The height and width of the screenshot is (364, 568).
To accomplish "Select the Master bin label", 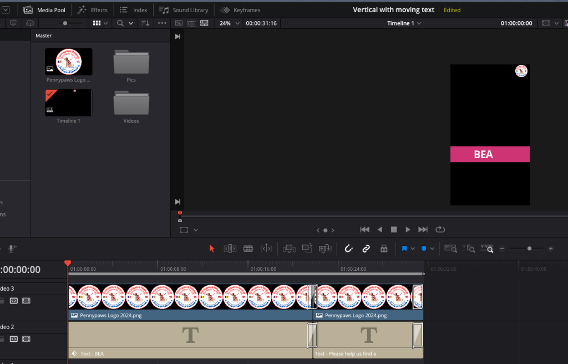I will pos(43,36).
